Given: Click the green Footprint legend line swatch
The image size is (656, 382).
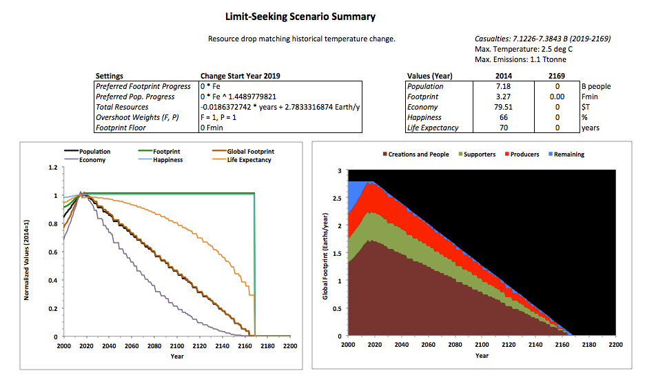Looking at the screenshot, I should pyautogui.click(x=145, y=150).
